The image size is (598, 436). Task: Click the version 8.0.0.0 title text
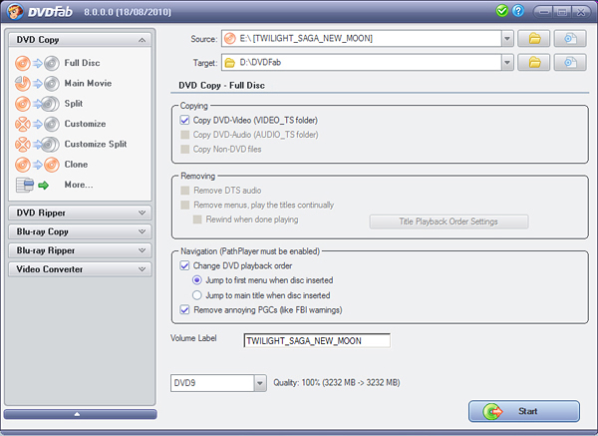[x=128, y=12]
